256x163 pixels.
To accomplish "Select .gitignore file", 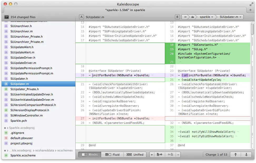I will pyautogui.click(x=38, y=133).
